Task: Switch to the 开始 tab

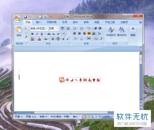Action: (x=28, y=22)
